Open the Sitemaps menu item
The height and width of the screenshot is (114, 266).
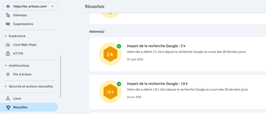(20, 15)
